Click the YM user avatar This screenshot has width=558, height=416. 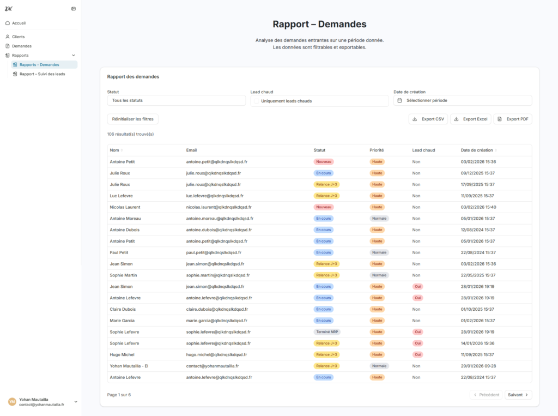(x=12, y=402)
